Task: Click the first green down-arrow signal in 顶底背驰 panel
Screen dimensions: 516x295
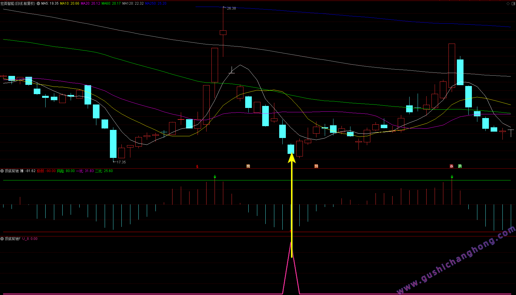Action: (215, 177)
